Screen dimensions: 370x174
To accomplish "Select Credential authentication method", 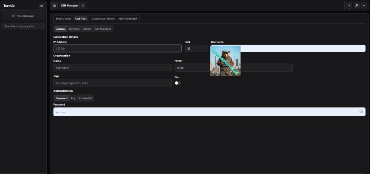I will 85,98.
